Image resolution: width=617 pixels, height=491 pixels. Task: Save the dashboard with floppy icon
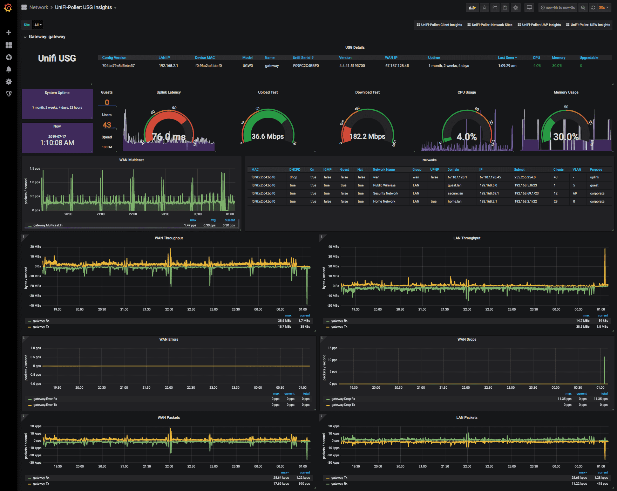point(505,7)
